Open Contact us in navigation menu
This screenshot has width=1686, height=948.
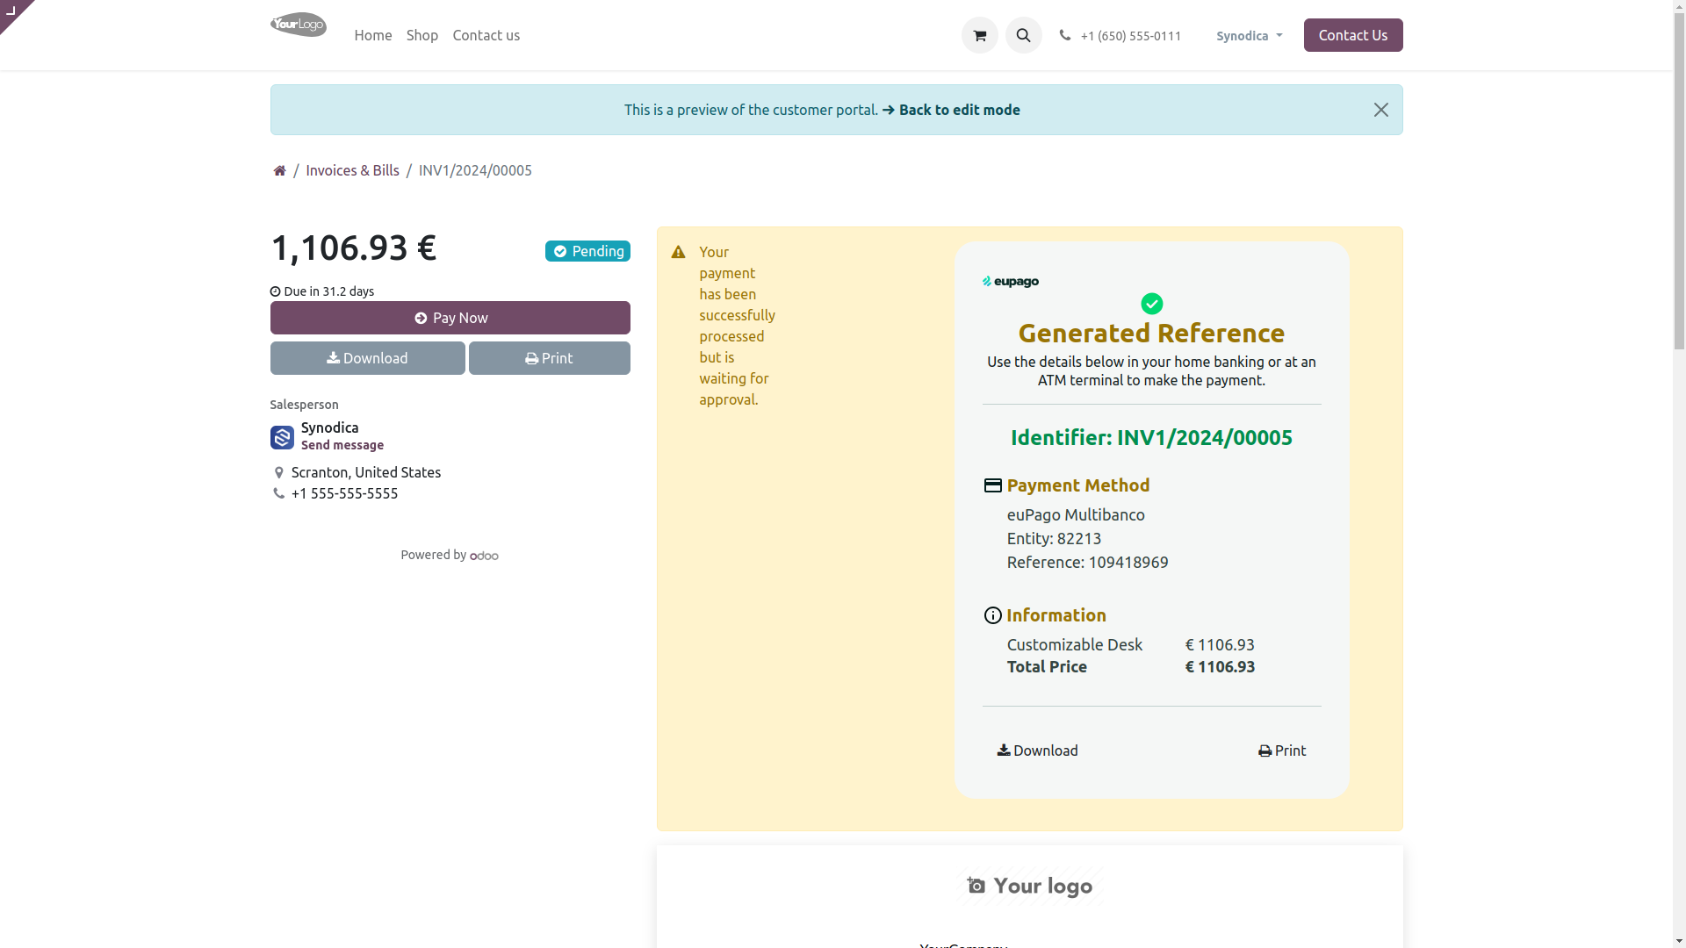point(486,35)
